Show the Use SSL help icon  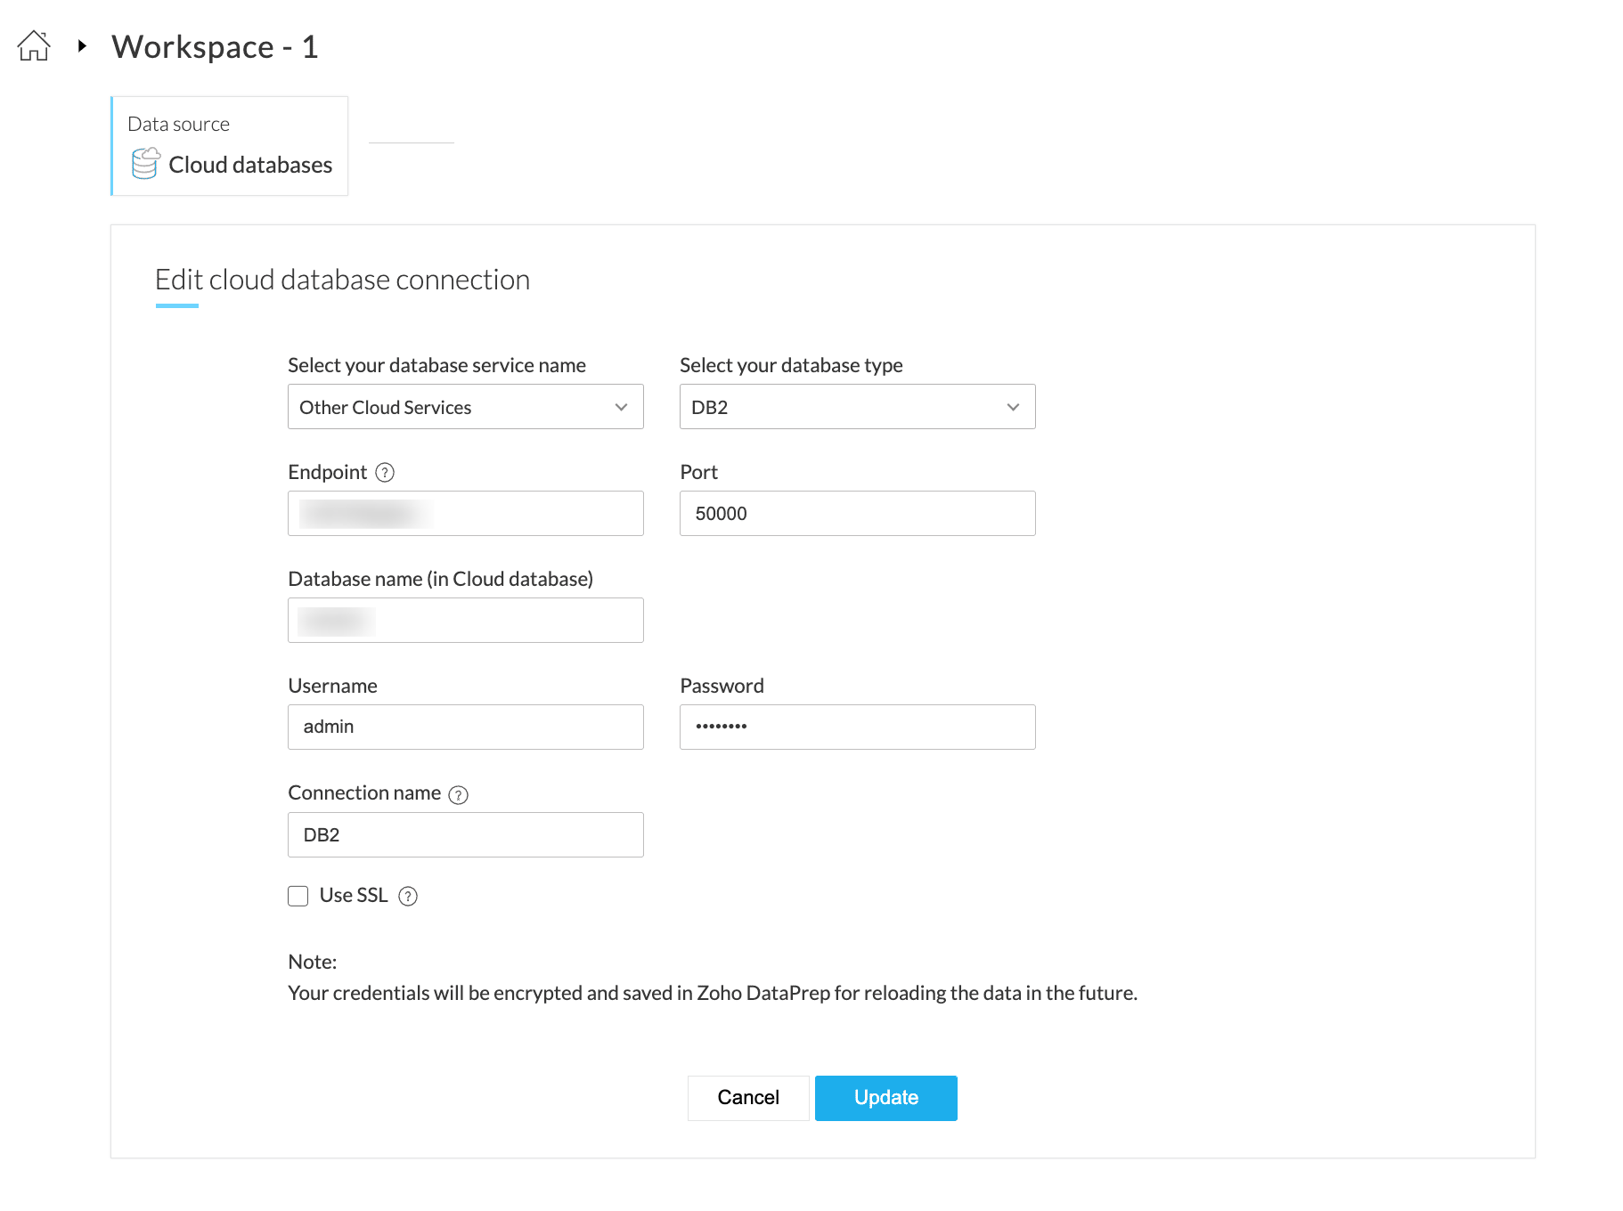408,897
